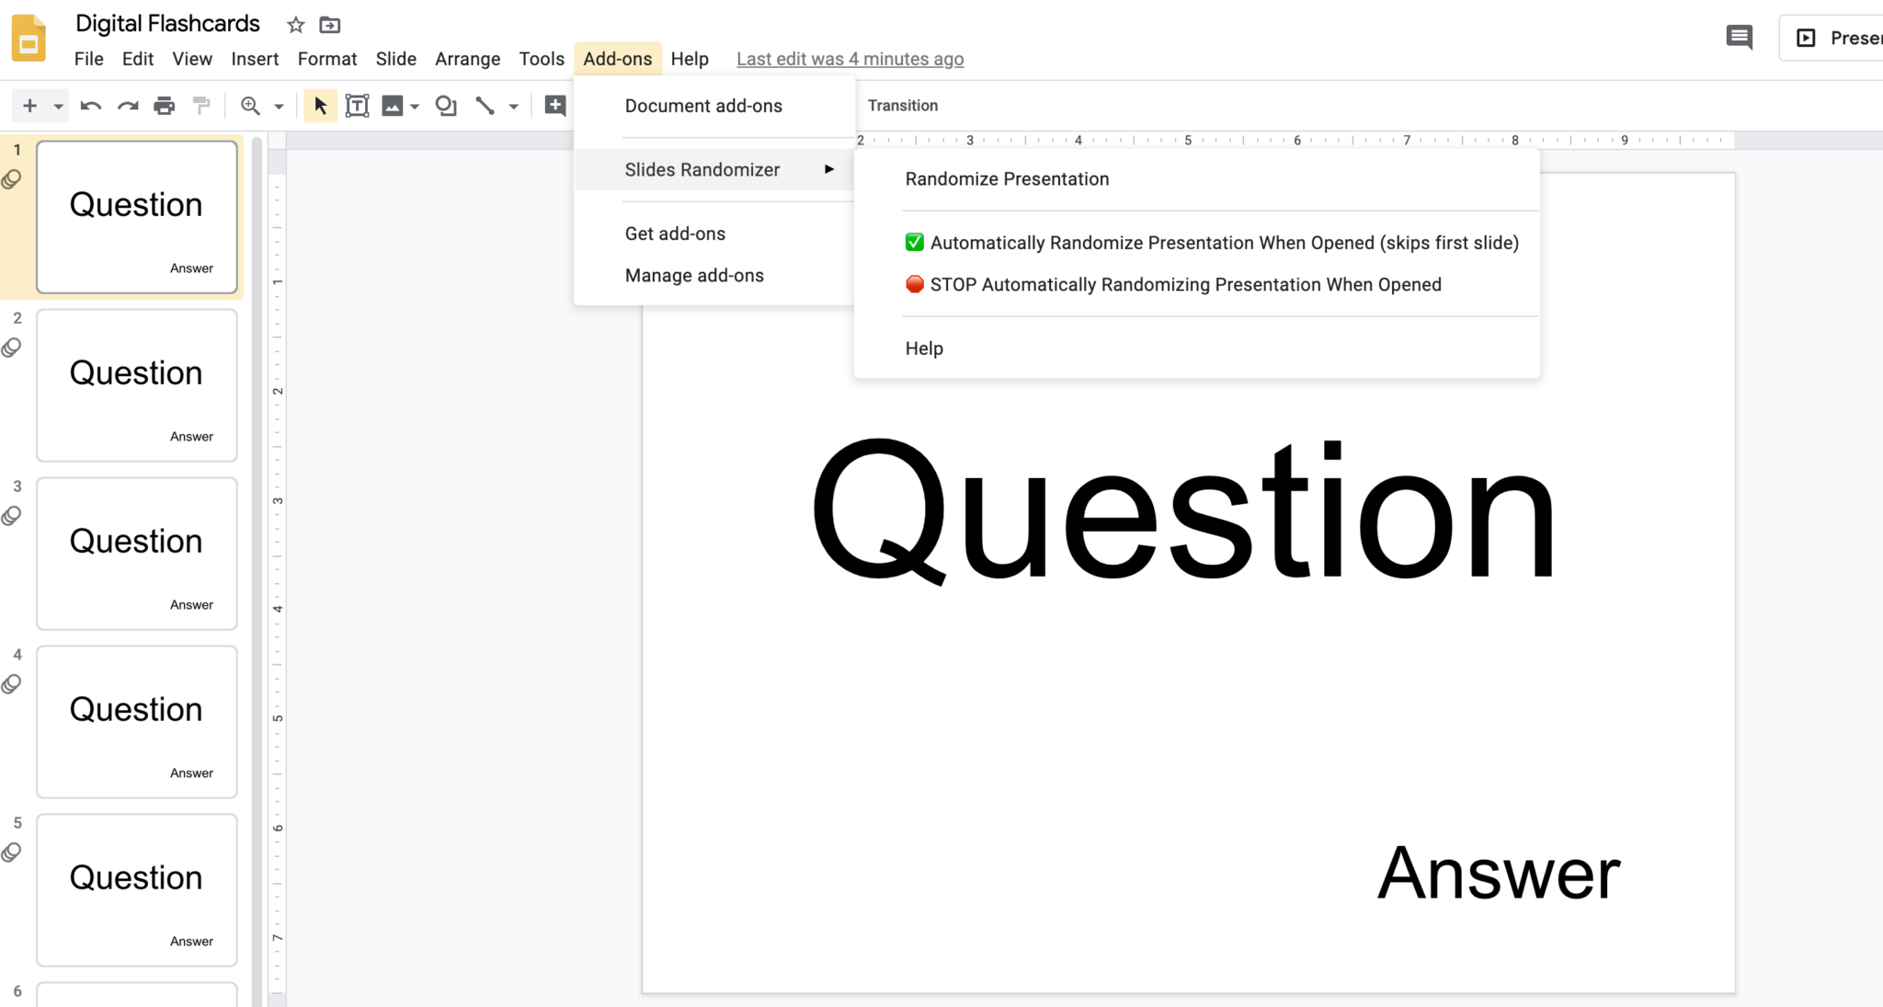The height and width of the screenshot is (1007, 1883).
Task: Select the shape drawing tool
Action: click(x=445, y=105)
